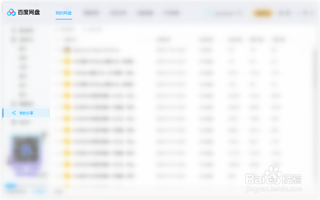The image size is (320, 200).
Task: Click the 百度网盘 logo
Action: [23, 12]
